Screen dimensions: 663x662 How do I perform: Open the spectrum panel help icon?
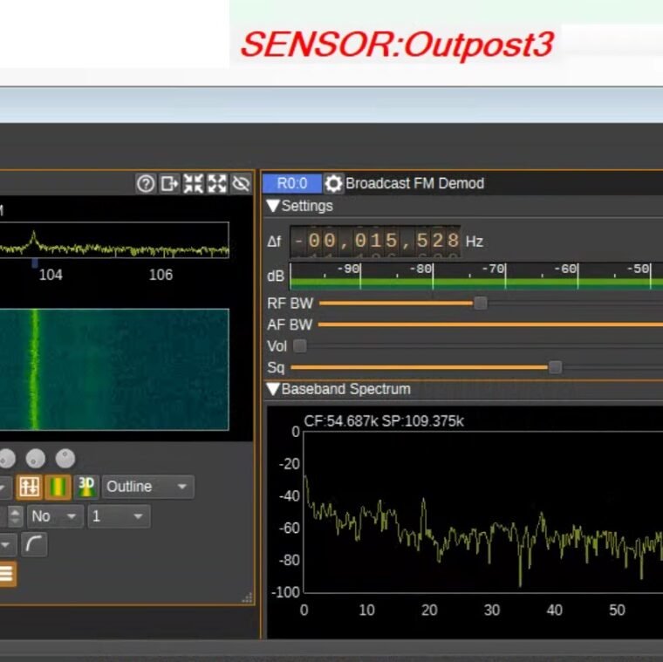[146, 183]
